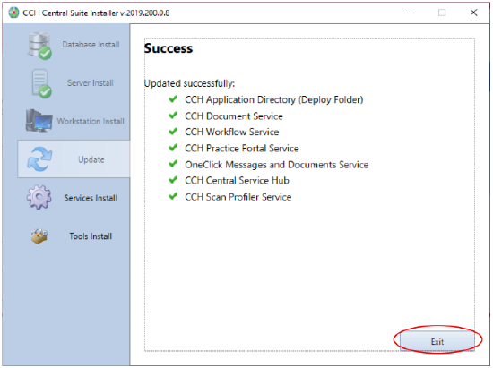This screenshot has width=493, height=368.
Task: Click green checkmark beside CCH Practice Portal Service
Action: click(173, 148)
